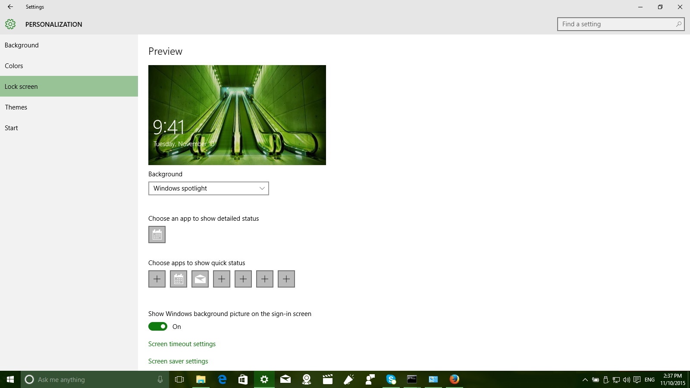The image size is (690, 388).
Task: Click the safely remove USB tray icon
Action: 606,380
